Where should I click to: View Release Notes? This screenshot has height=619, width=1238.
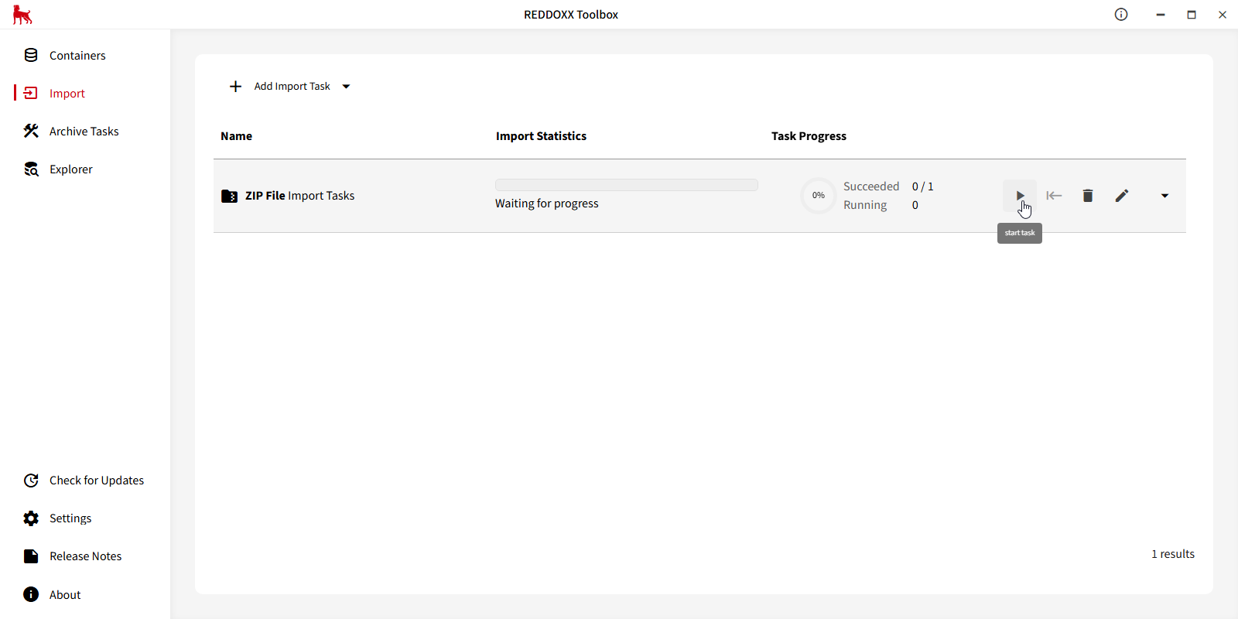85,556
